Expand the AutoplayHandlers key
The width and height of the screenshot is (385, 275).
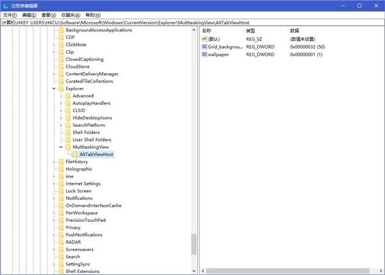point(60,104)
